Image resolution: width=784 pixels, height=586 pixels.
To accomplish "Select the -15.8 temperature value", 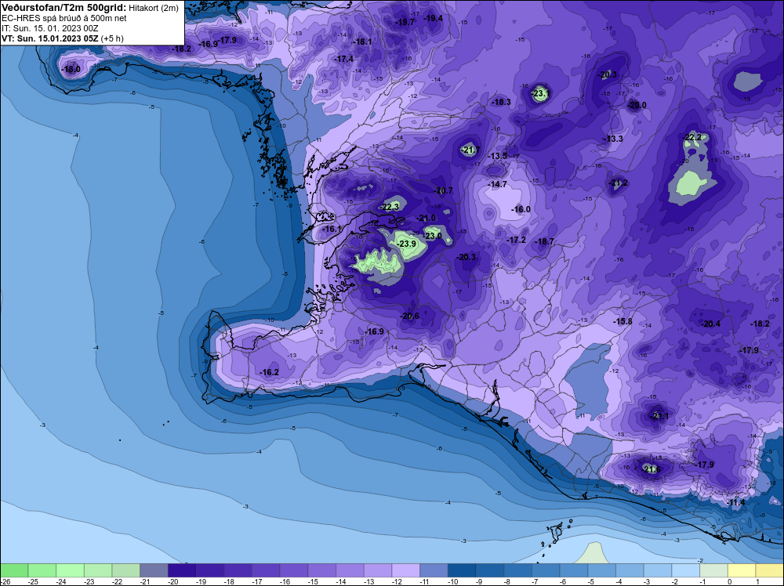I will 623,322.
